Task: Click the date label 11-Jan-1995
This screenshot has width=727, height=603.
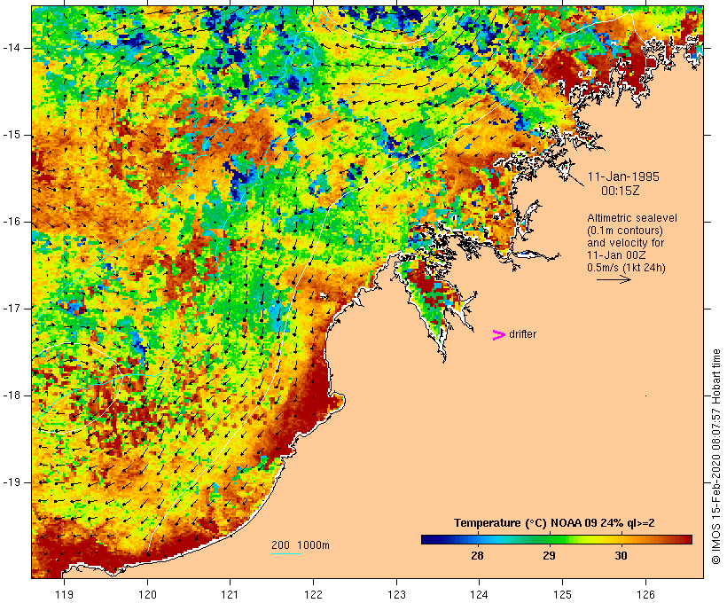Action: [x=623, y=176]
